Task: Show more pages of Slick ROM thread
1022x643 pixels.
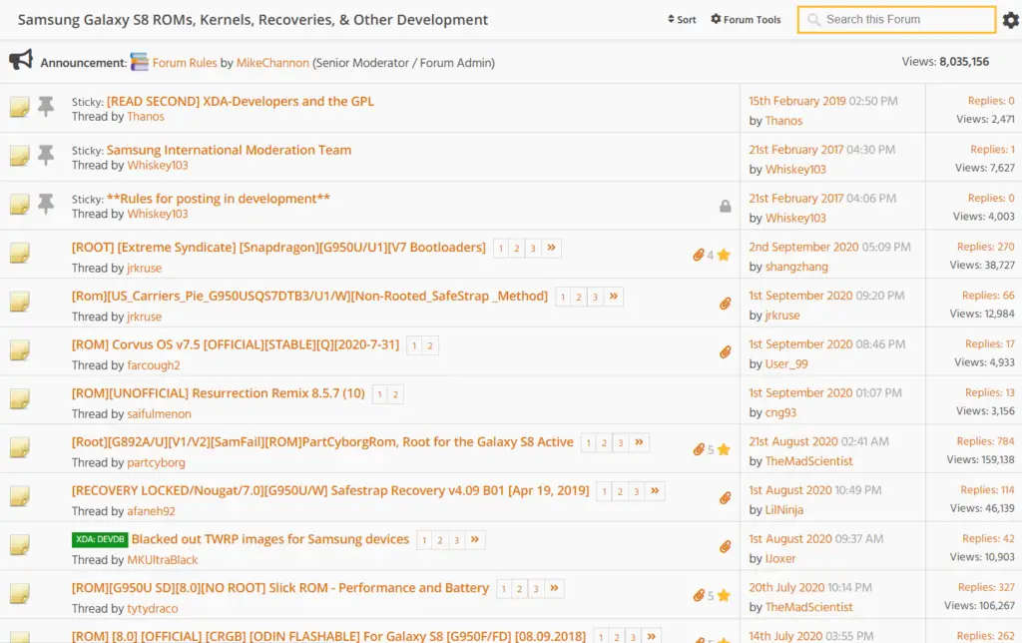Action: (554, 589)
